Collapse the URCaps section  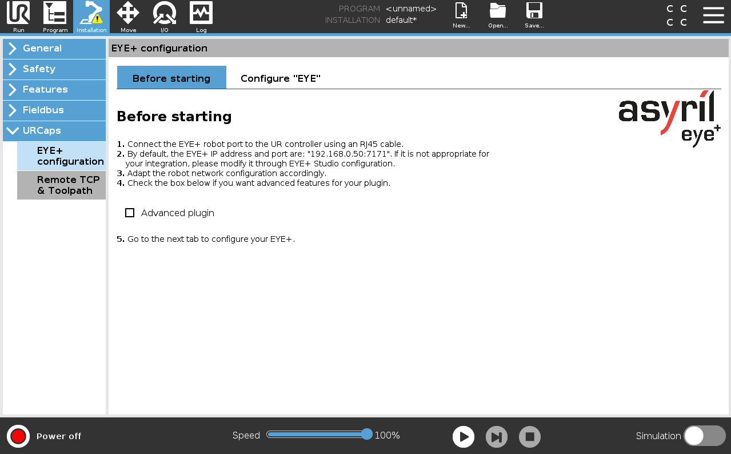click(x=54, y=131)
